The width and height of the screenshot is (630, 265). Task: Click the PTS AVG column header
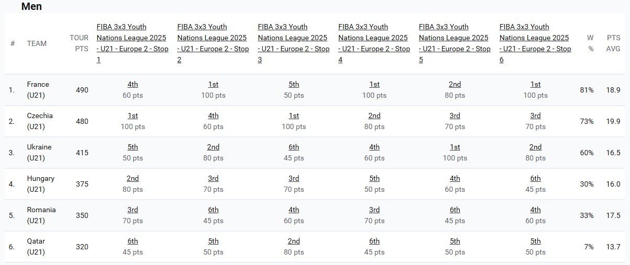pos(613,43)
